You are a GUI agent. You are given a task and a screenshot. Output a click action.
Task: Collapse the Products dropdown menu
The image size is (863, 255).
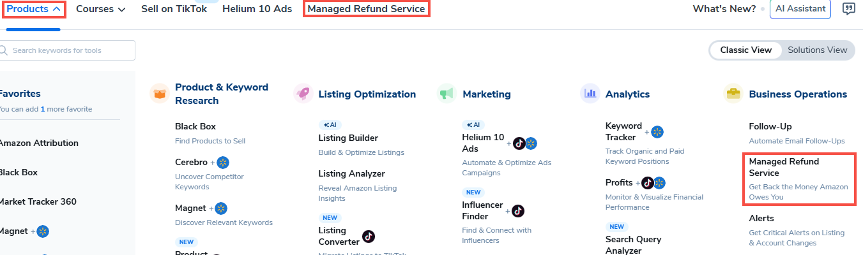34,9
